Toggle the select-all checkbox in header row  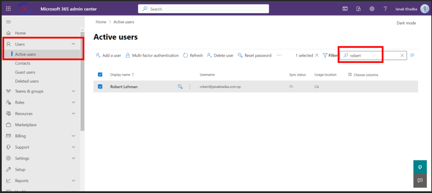pos(100,74)
